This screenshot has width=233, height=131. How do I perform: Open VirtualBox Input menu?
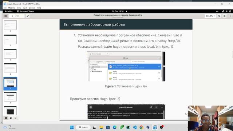[x=25, y=8]
